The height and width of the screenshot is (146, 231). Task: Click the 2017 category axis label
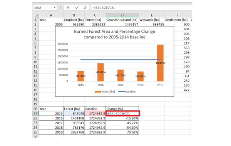[121, 85]
